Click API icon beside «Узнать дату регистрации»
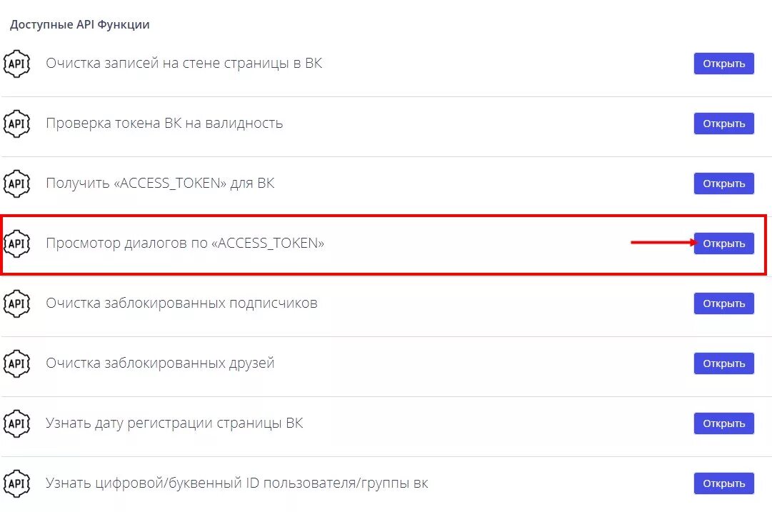The width and height of the screenshot is (772, 512). pos(16,424)
